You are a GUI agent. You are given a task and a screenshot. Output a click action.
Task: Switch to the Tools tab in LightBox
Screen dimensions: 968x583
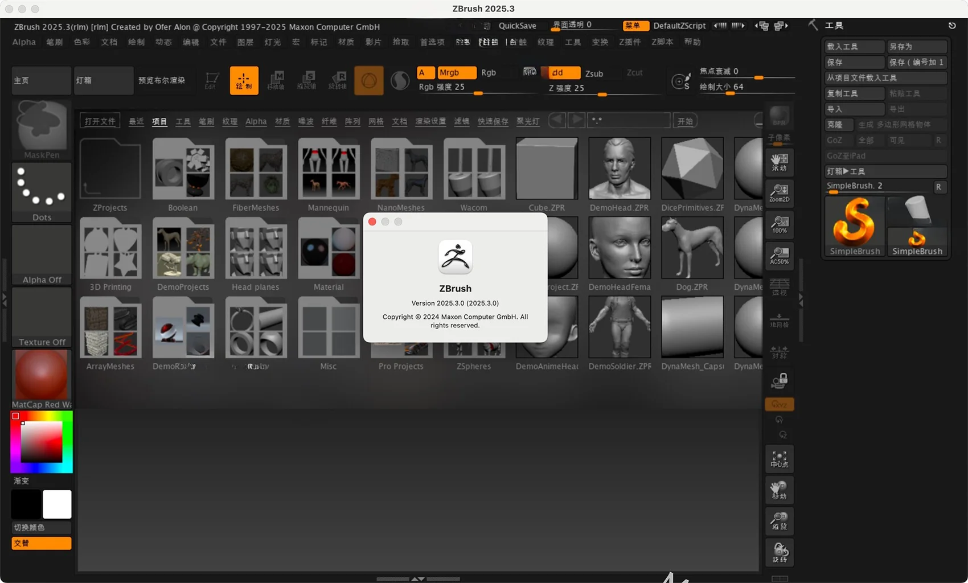point(183,121)
